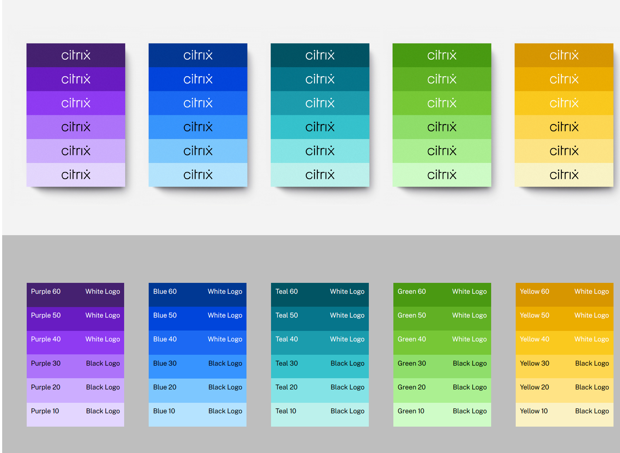Click "Black Logo" text in the Yellow 30 row
This screenshot has height=453, width=620.
coord(592,363)
